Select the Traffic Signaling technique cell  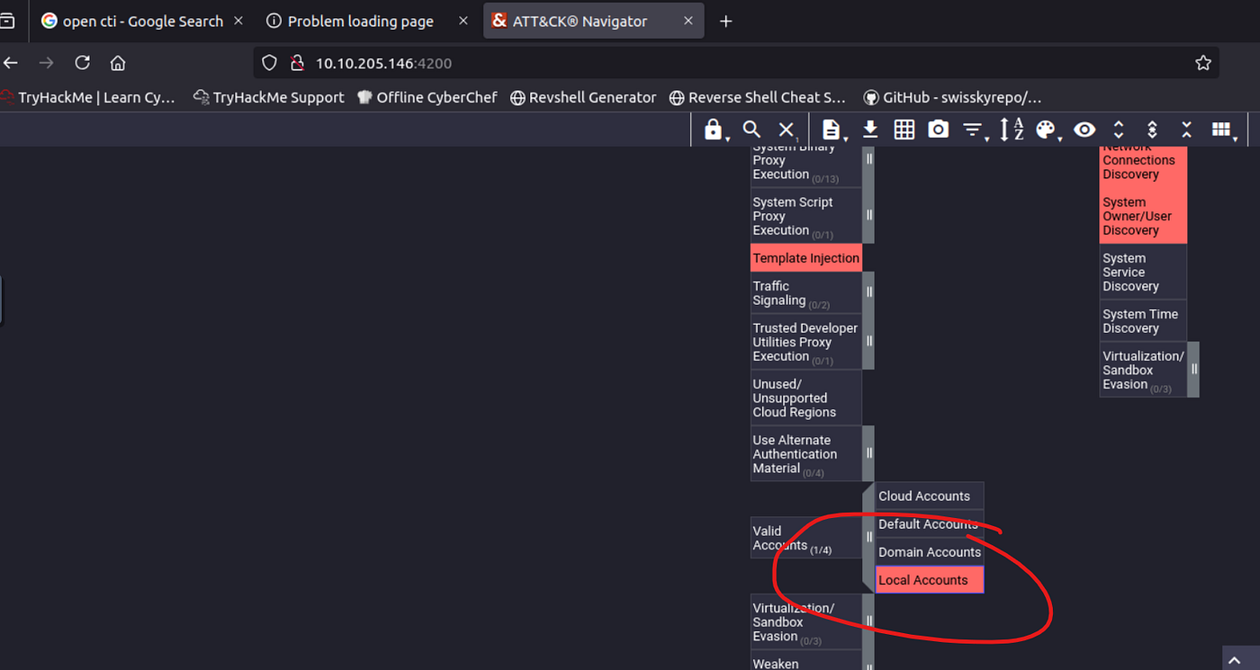(x=805, y=293)
